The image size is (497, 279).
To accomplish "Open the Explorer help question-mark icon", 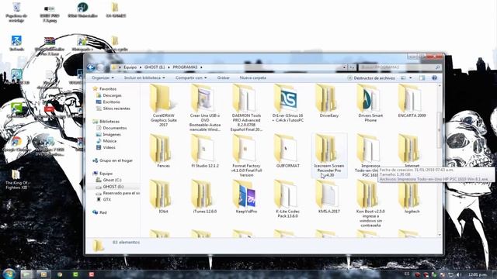I will tap(434, 77).
